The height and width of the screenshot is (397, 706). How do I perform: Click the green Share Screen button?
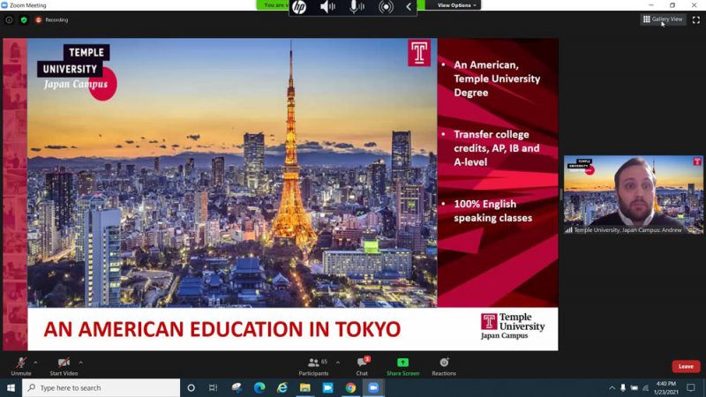402,366
